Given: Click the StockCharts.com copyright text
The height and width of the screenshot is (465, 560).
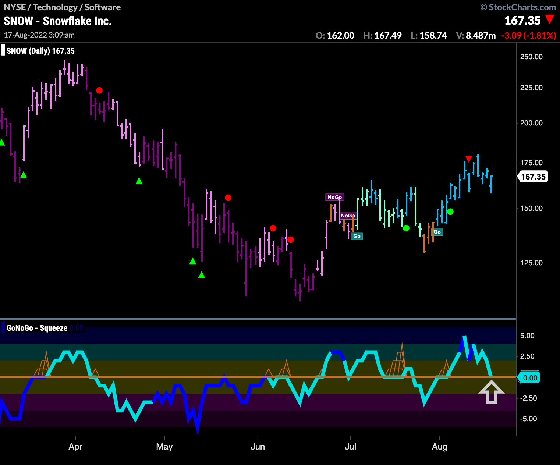Looking at the screenshot, I should (518, 7).
